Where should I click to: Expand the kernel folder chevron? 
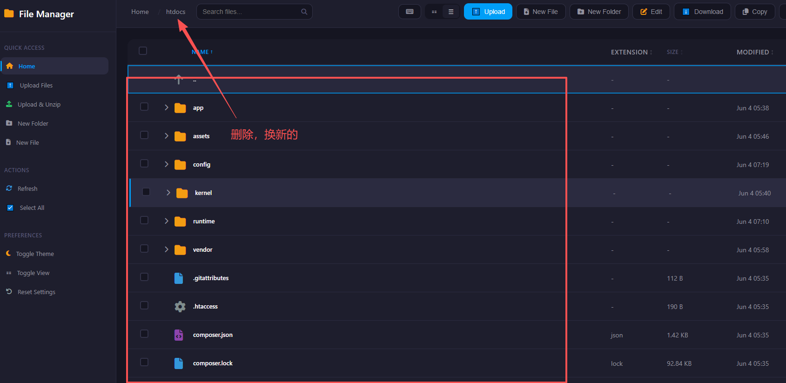coord(168,193)
